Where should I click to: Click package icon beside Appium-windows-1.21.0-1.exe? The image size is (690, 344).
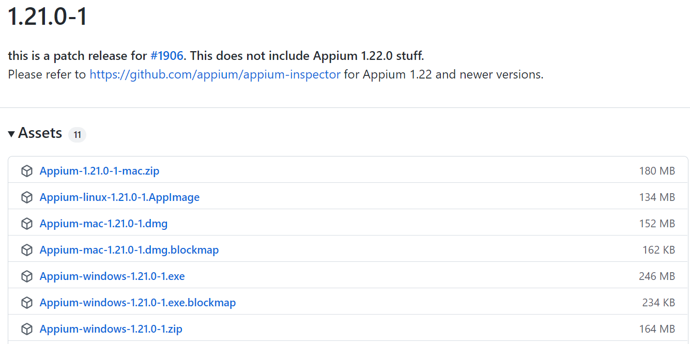click(27, 276)
